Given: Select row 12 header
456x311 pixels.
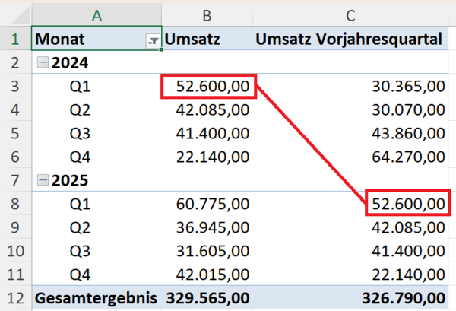Looking at the screenshot, I should click(15, 298).
